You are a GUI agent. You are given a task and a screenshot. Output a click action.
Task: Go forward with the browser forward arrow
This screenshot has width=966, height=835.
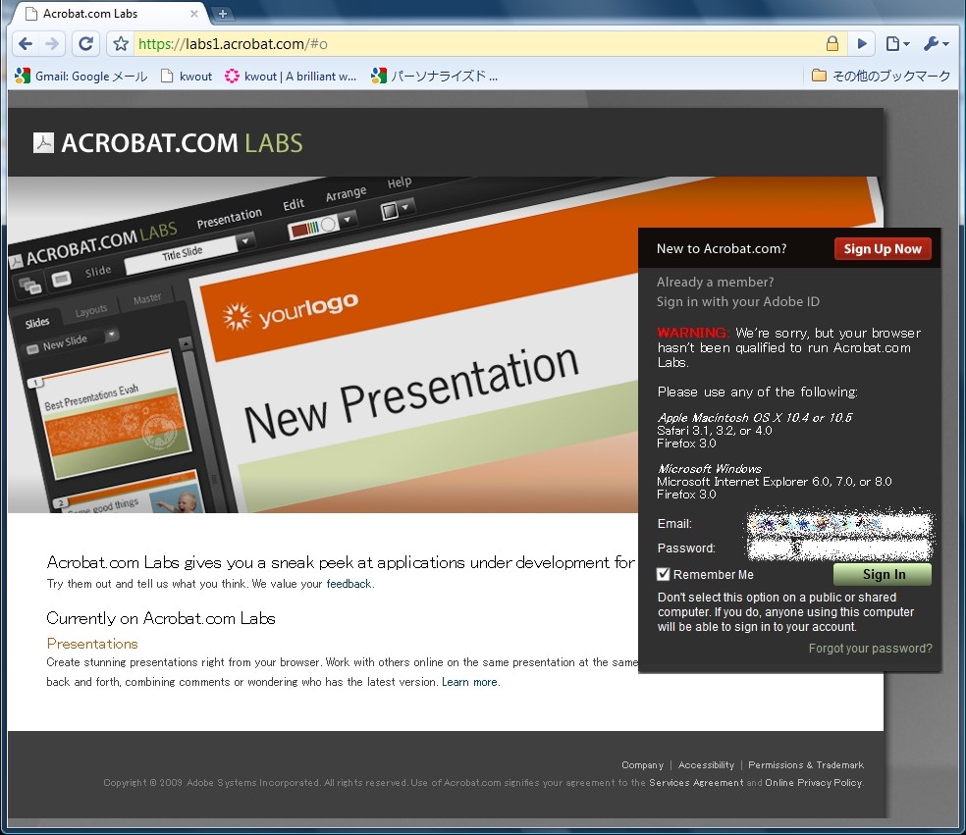click(x=52, y=44)
